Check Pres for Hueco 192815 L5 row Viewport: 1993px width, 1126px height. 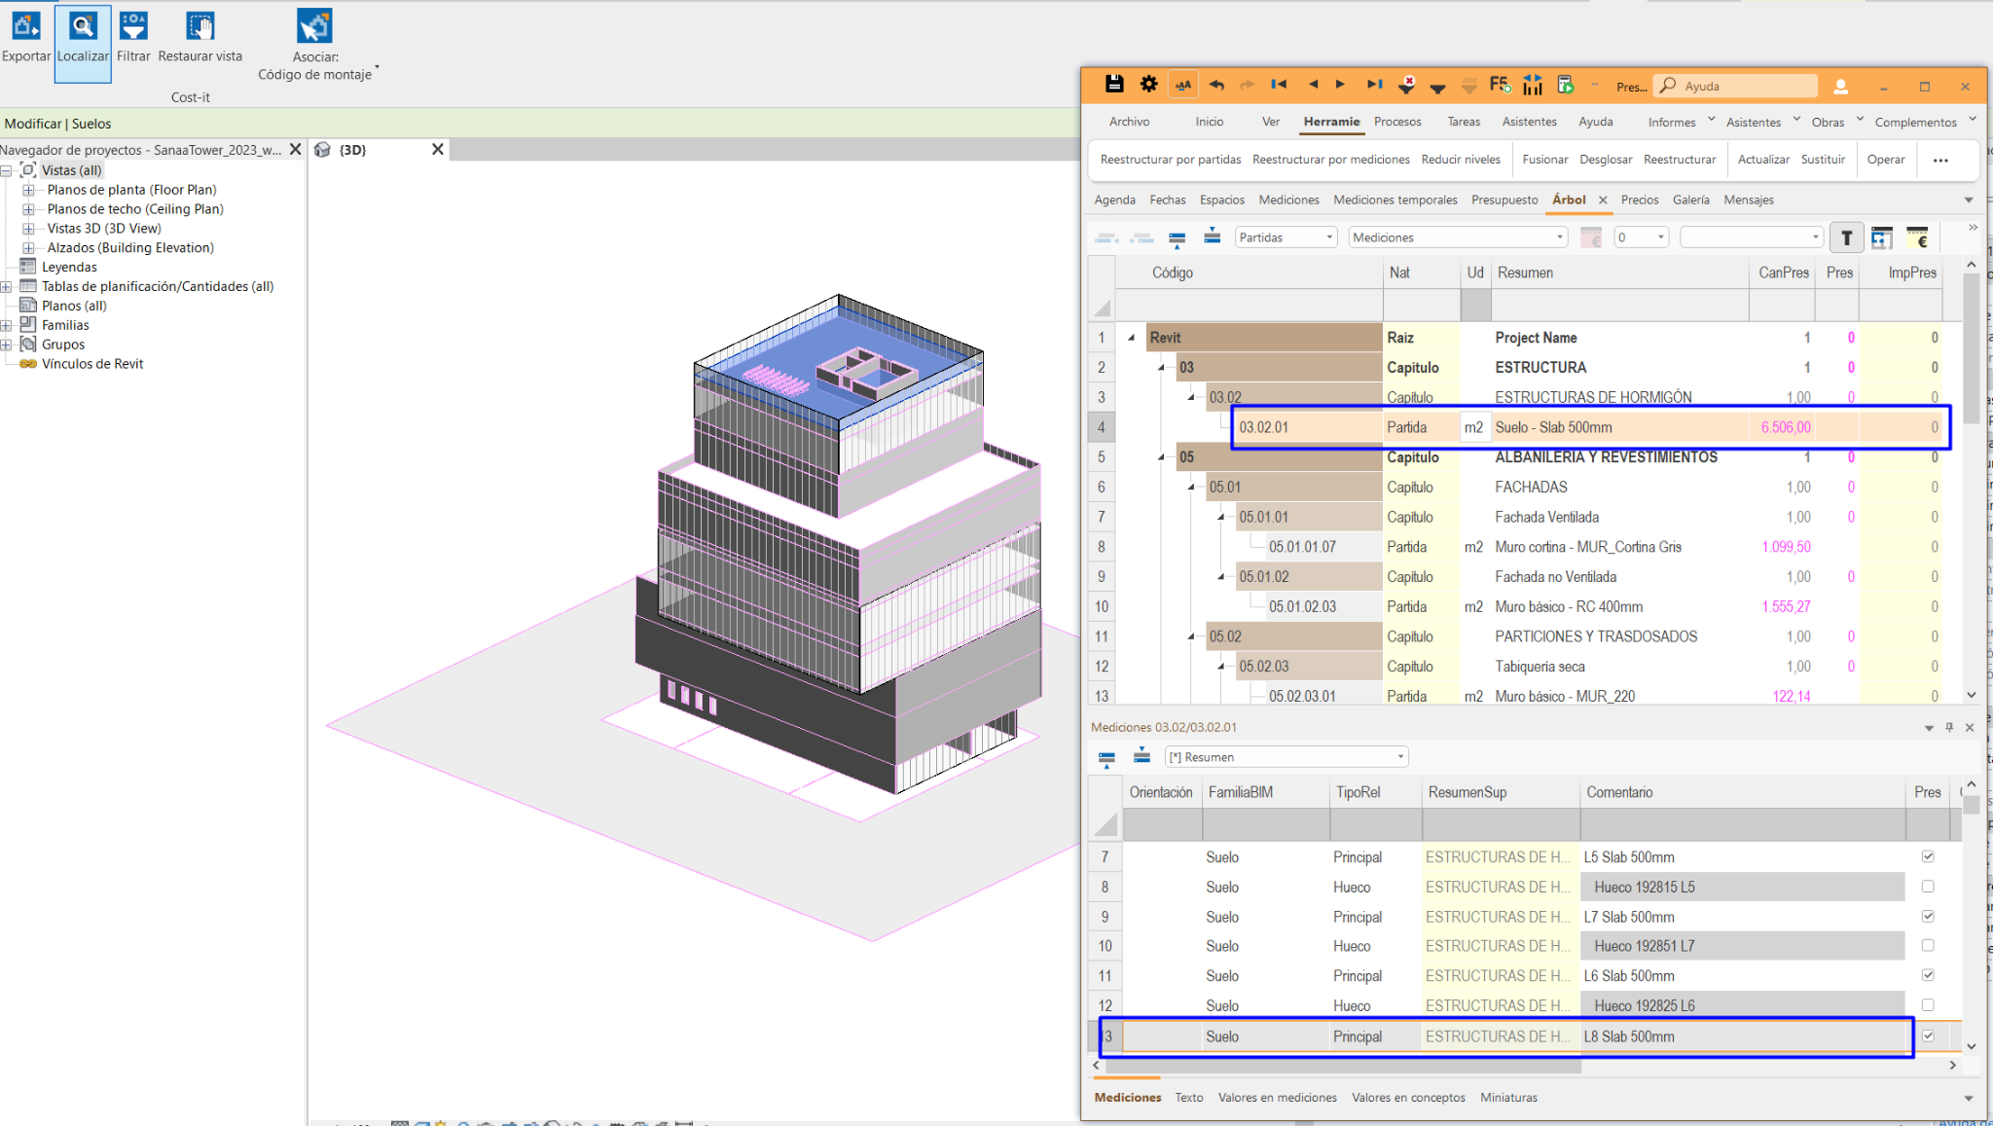(x=1928, y=887)
